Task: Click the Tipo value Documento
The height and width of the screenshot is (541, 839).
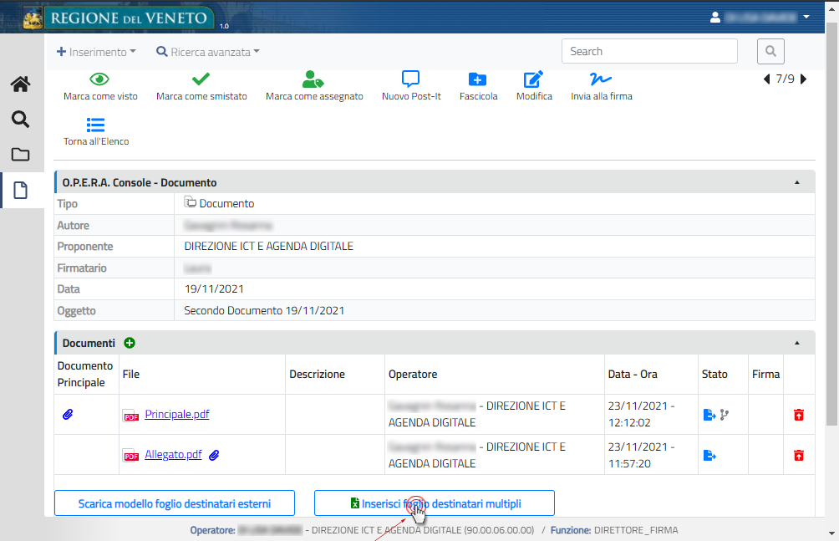Action: [226, 203]
